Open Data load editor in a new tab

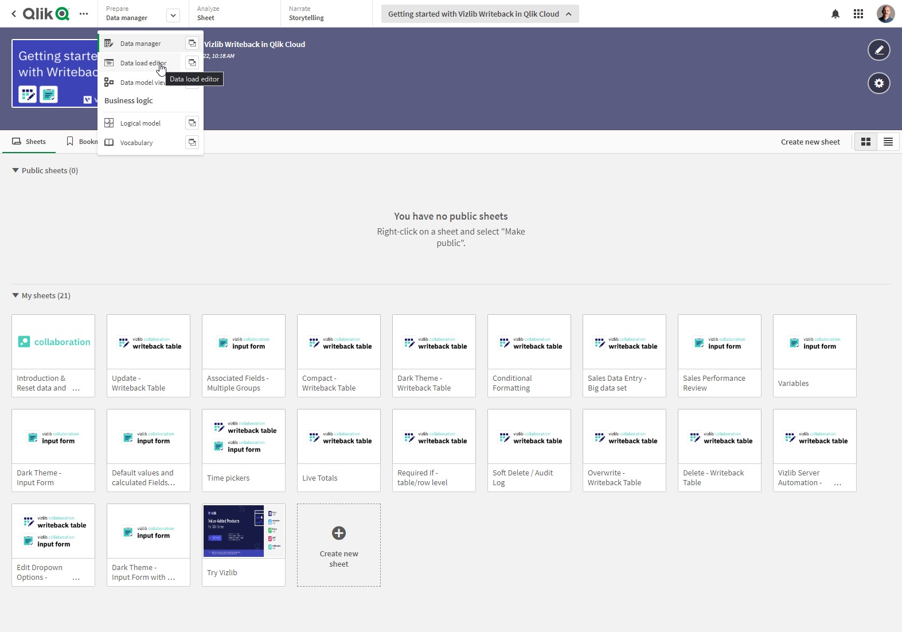point(192,63)
